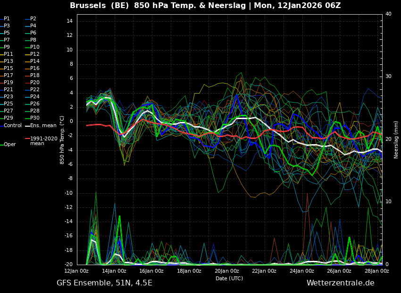The width and height of the screenshot is (401, 293).
Task: Click the Brussels (BE) chart title
Action: click(x=99, y=6)
